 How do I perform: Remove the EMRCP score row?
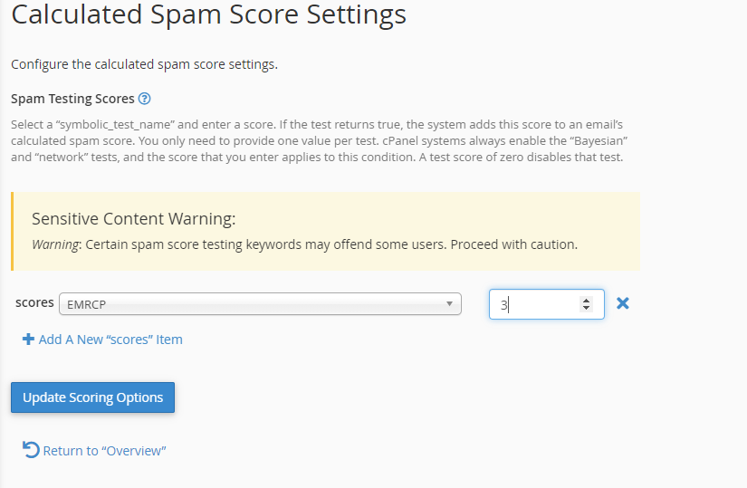[x=622, y=303]
